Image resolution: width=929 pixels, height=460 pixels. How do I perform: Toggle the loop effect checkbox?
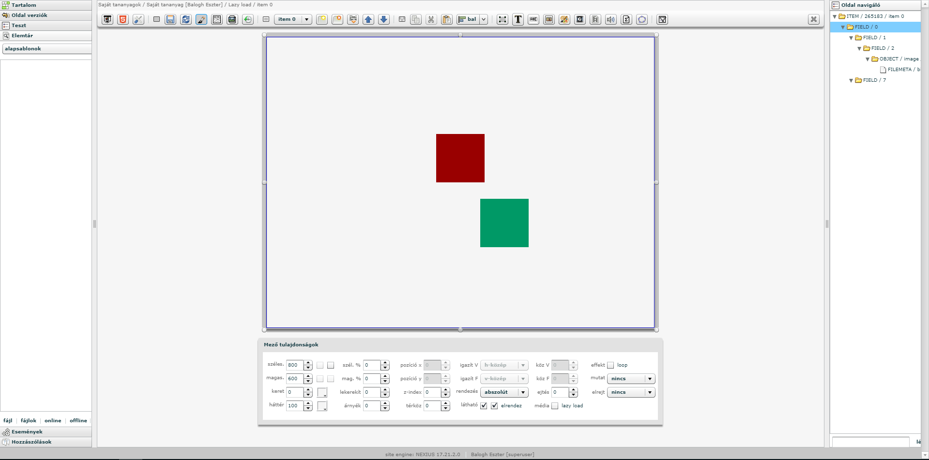(x=610, y=365)
